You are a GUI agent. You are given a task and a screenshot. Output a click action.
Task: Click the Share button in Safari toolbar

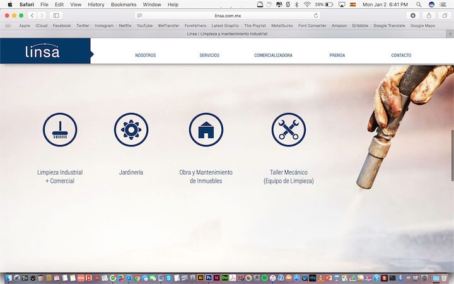click(429, 15)
